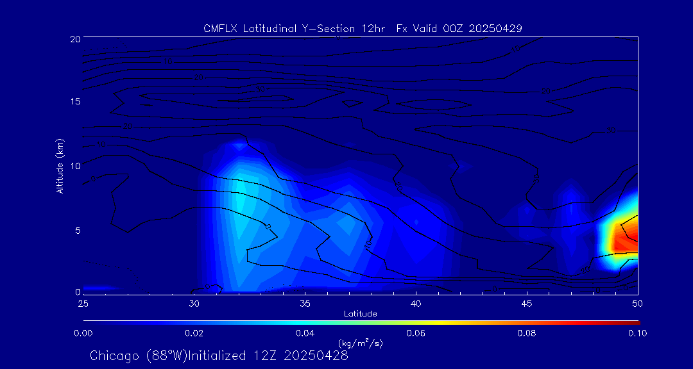The image size is (693, 369).
Task: Click colorbar label 0.02
Action: (194, 333)
